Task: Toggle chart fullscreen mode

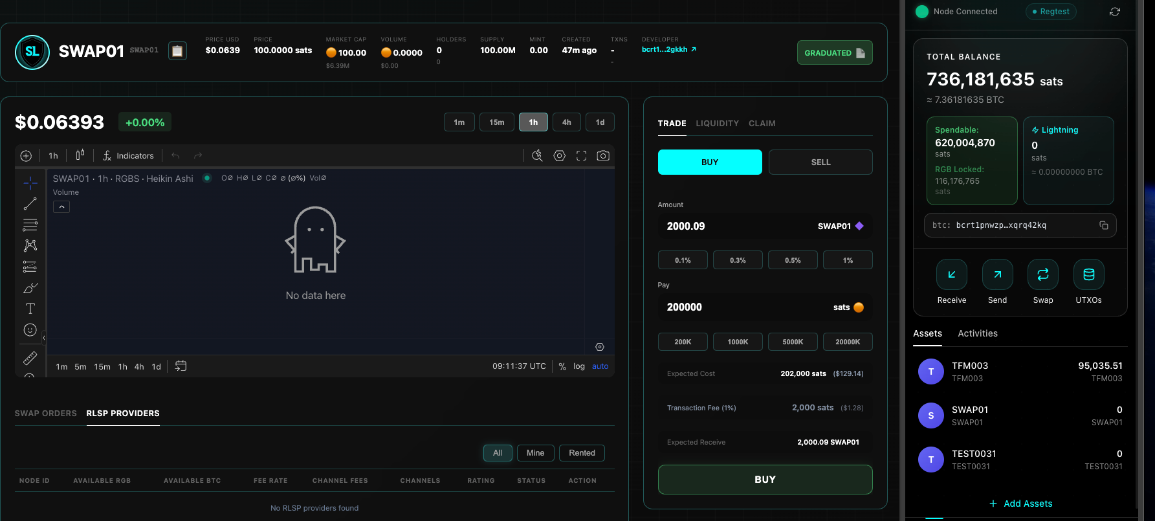Action: coord(581,155)
